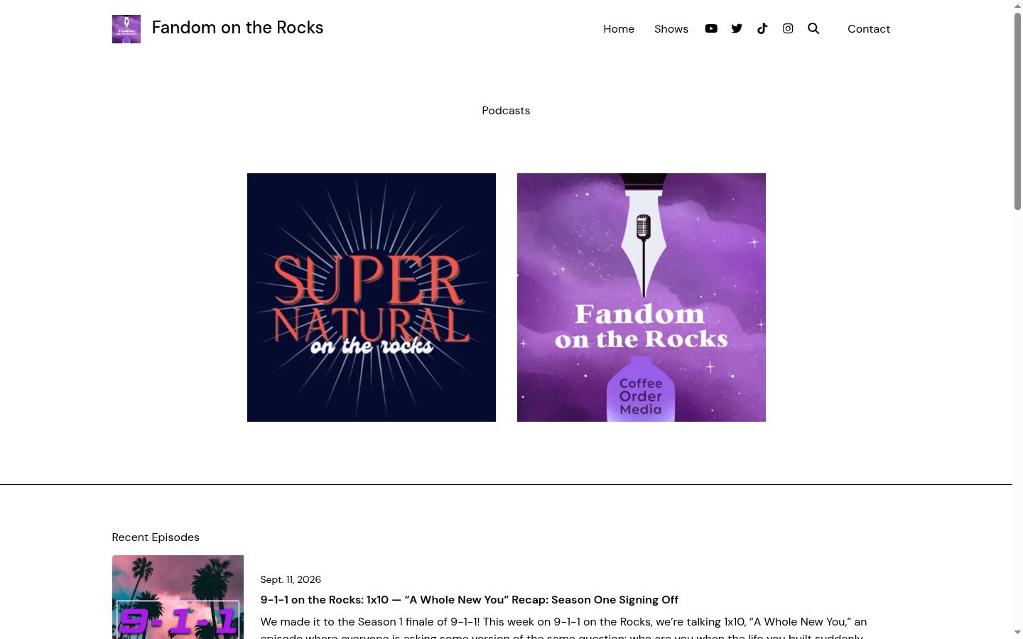Click the search magnifier icon
Viewport: 1023px width, 639px height.
[x=813, y=28]
